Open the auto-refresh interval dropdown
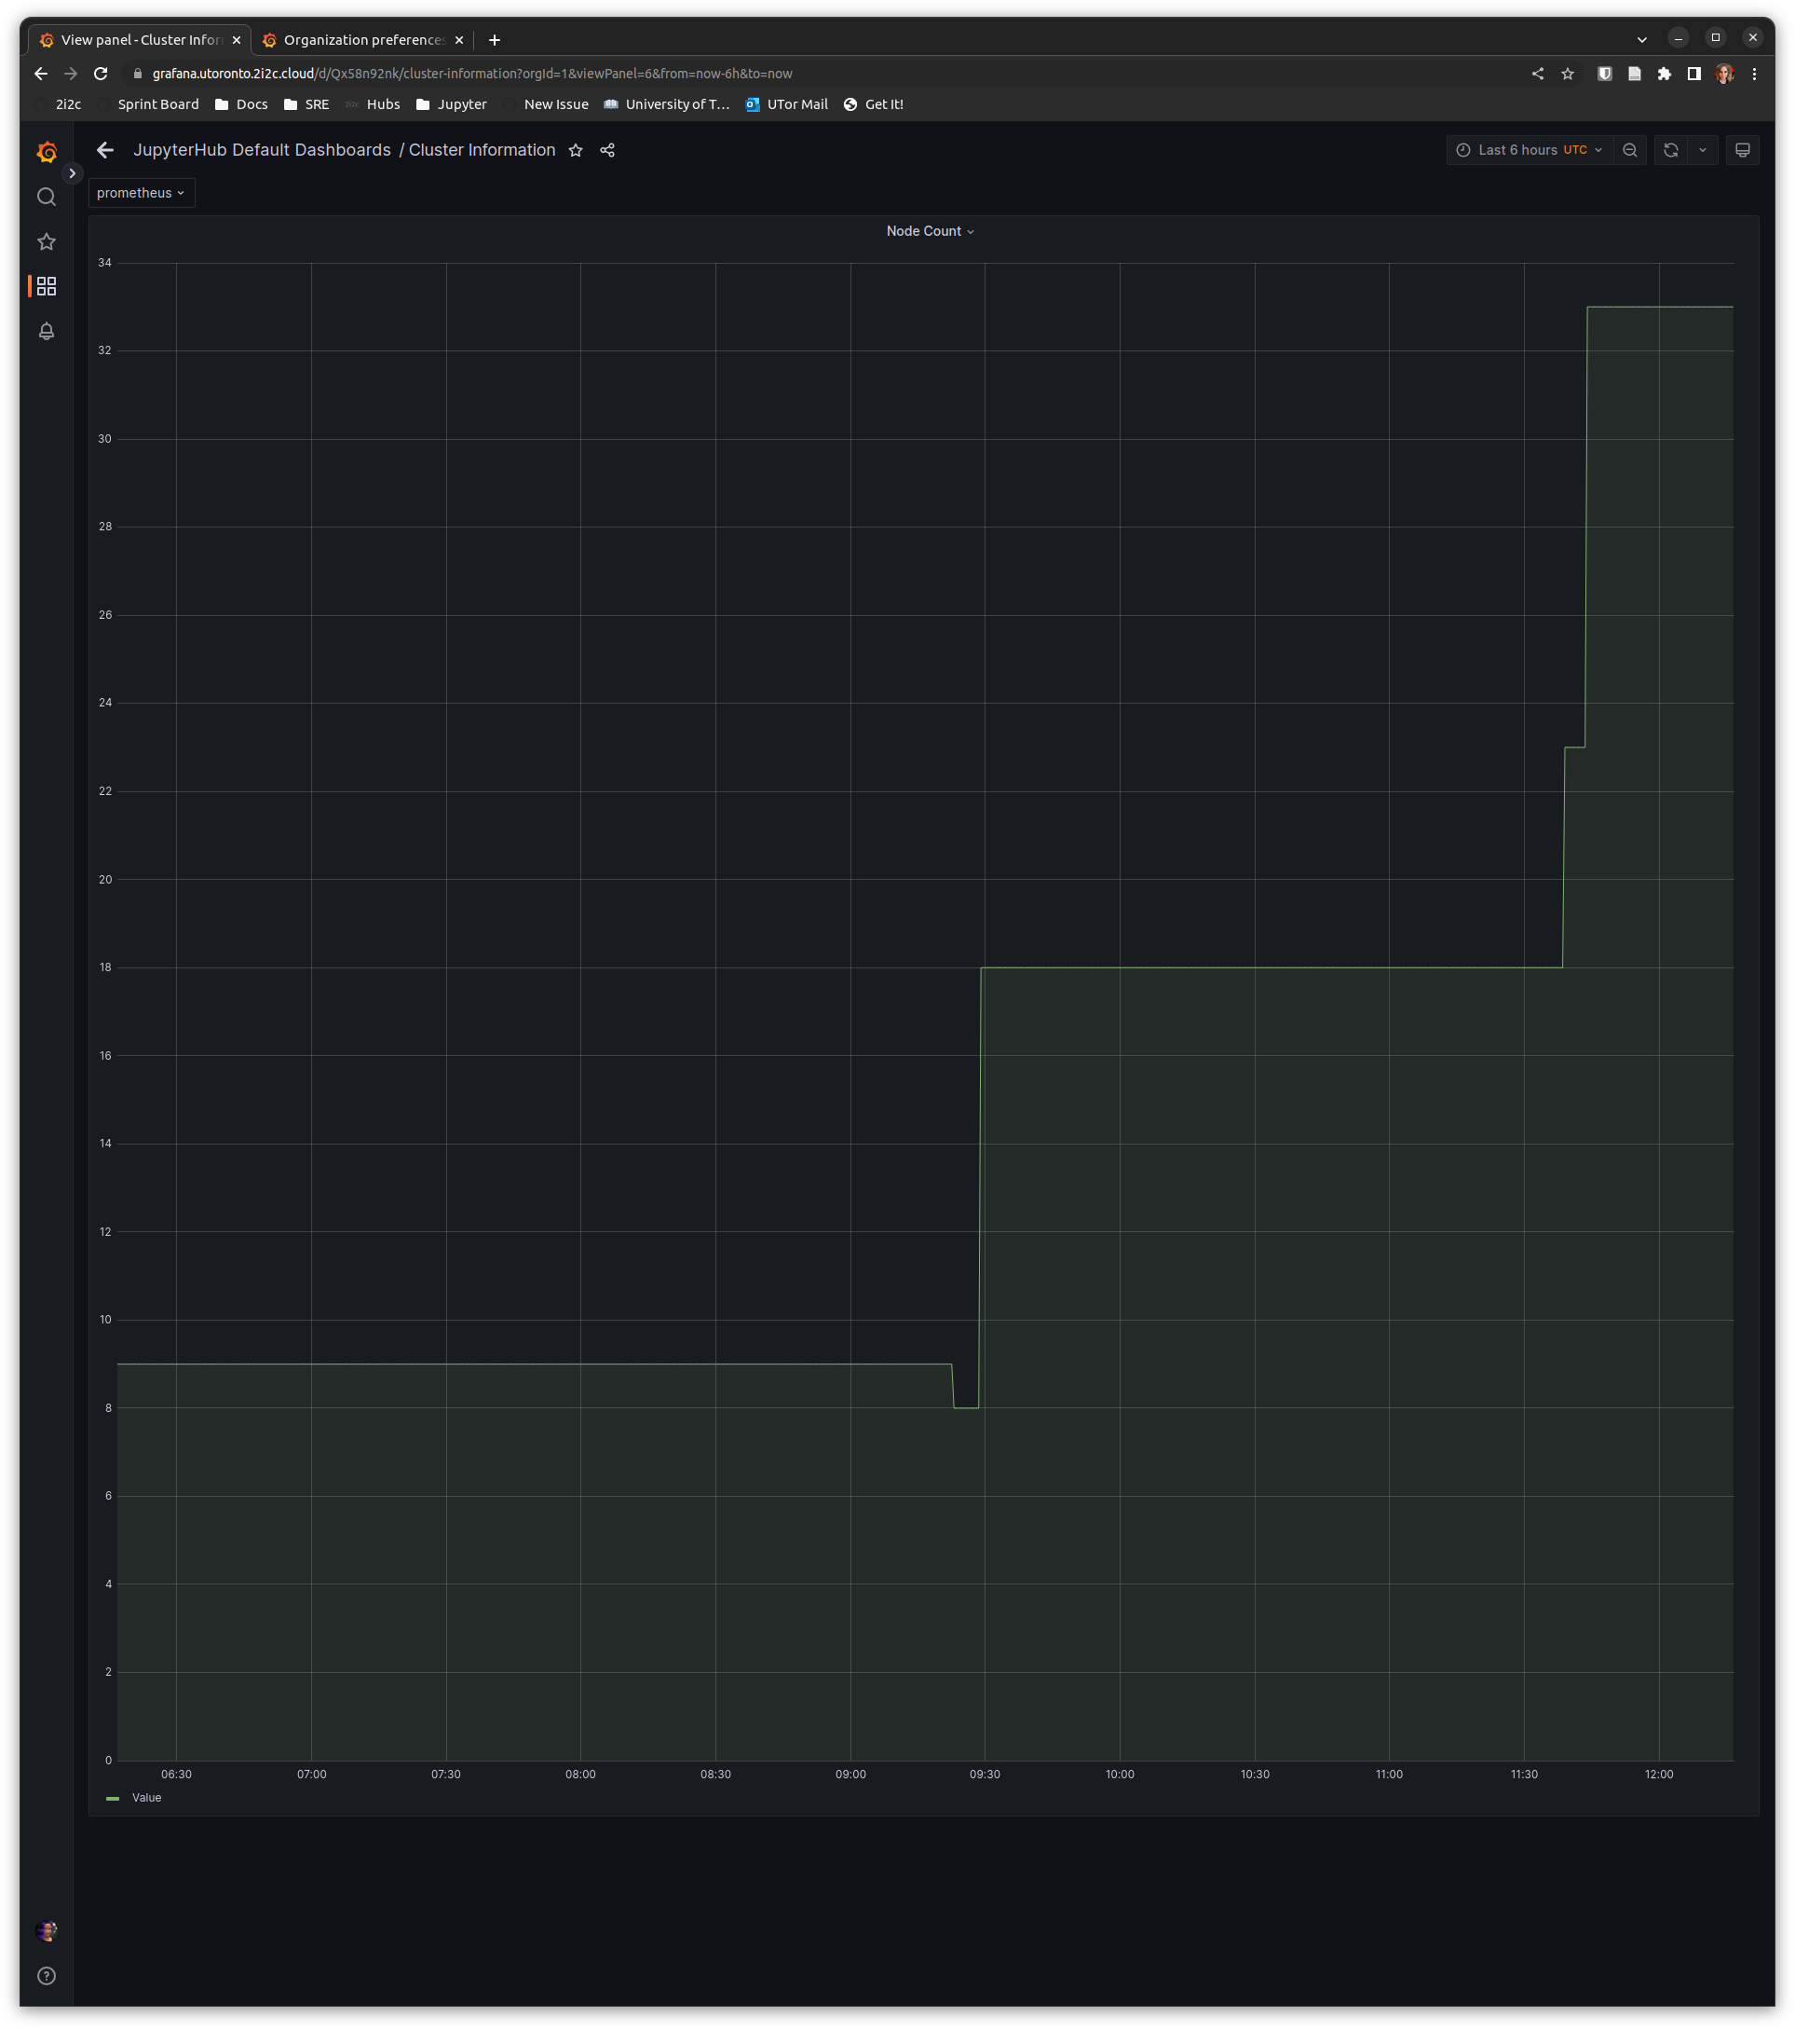1795x2029 pixels. pyautogui.click(x=1703, y=150)
